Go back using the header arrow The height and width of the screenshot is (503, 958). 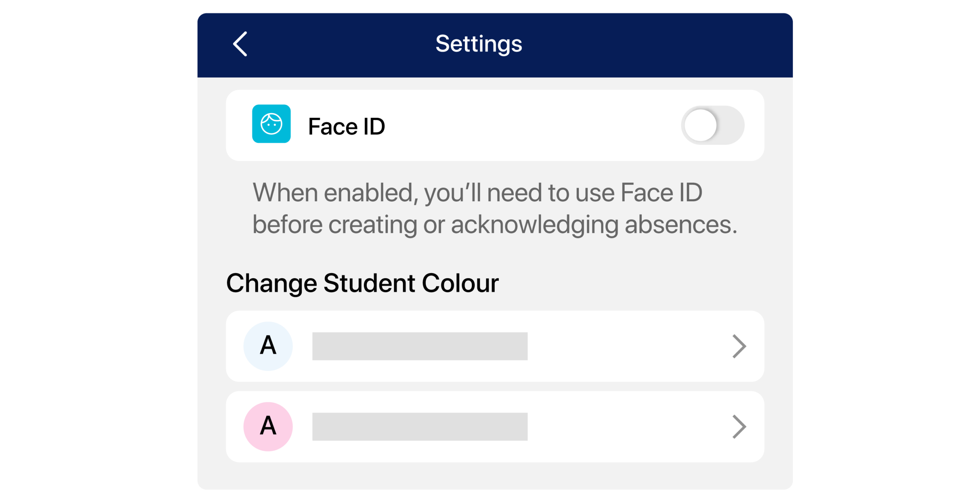click(240, 44)
